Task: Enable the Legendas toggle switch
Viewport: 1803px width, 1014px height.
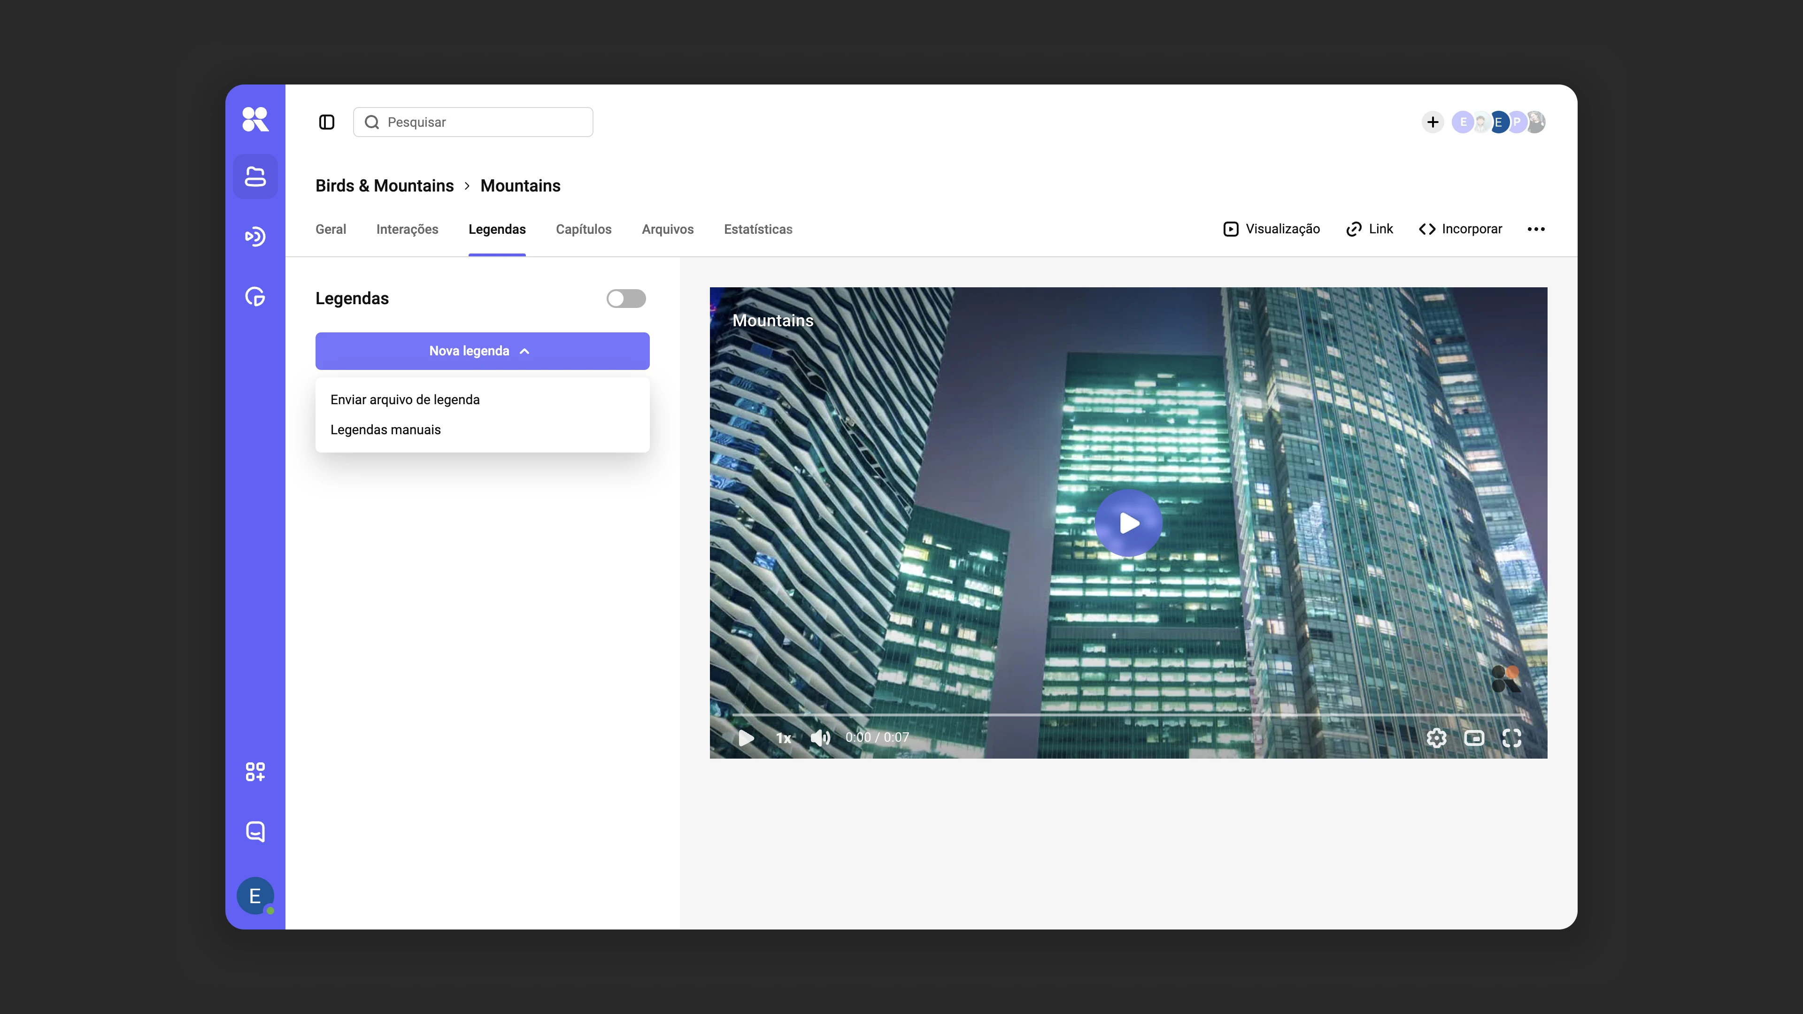Action: point(626,299)
